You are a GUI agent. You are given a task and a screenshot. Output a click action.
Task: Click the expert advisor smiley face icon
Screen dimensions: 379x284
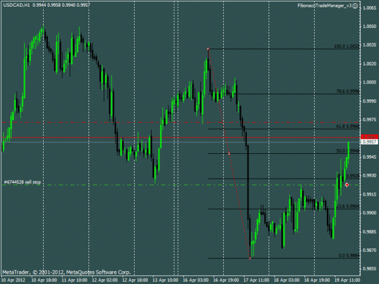click(355, 6)
